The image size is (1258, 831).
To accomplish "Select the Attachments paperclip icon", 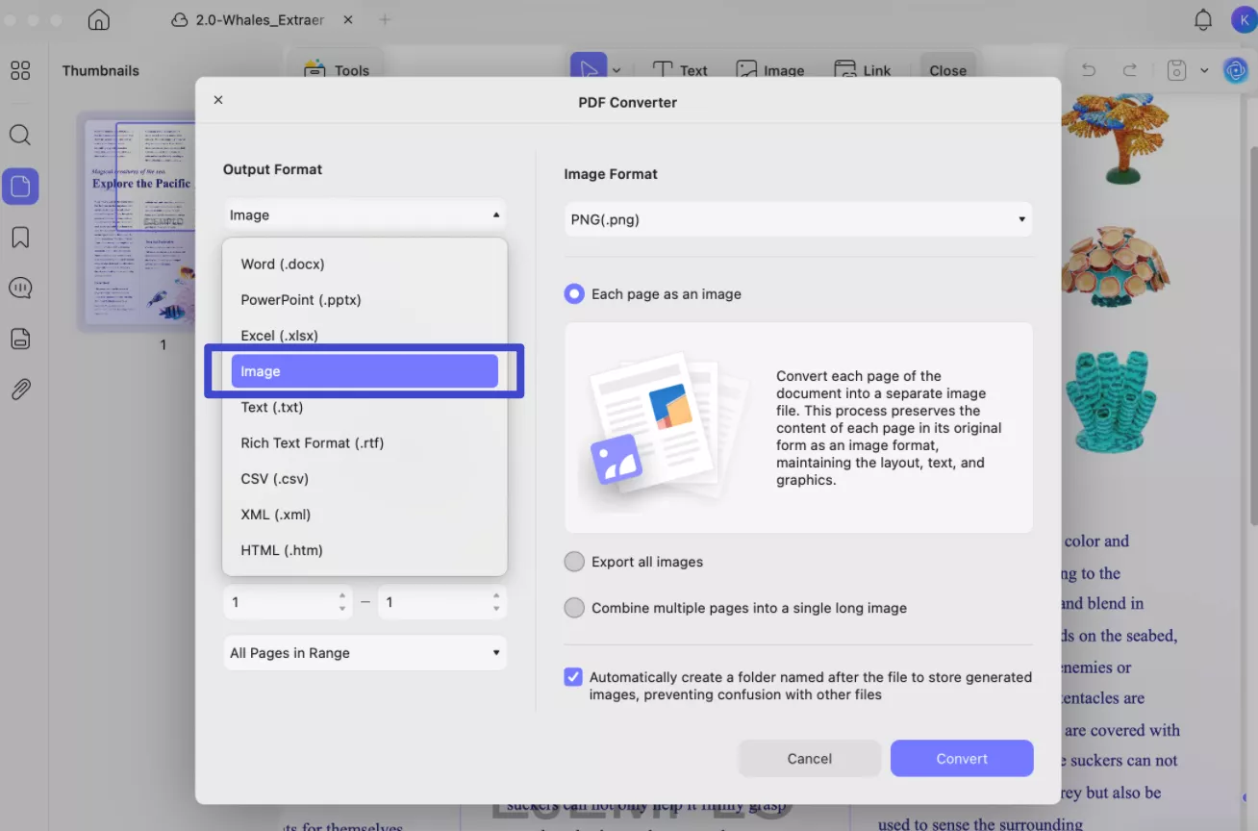I will click(x=20, y=389).
